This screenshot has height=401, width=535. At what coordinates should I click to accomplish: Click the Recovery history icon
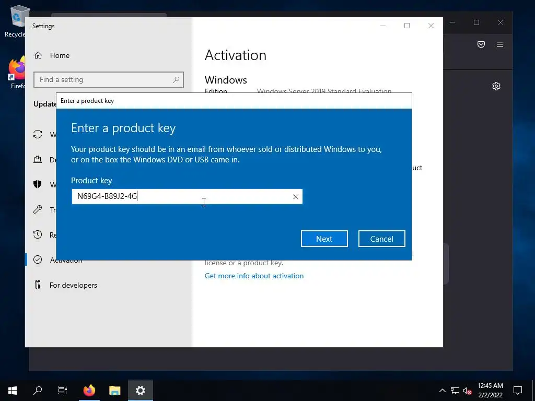38,234
